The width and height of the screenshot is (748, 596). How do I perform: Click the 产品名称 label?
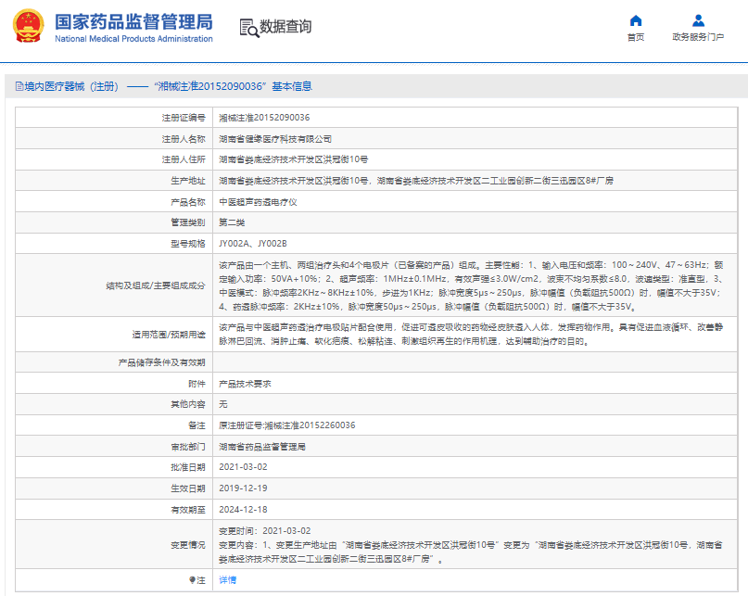pyautogui.click(x=188, y=202)
